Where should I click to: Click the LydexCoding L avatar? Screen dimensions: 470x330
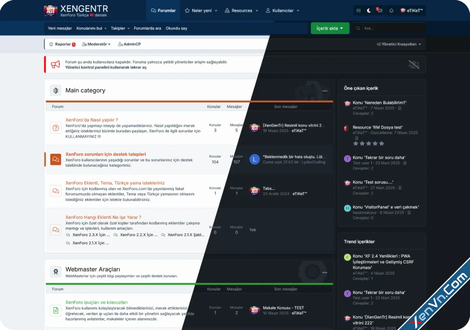point(254,159)
